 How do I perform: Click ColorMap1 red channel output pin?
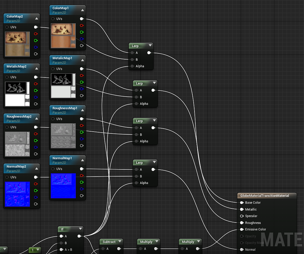pos(82,25)
